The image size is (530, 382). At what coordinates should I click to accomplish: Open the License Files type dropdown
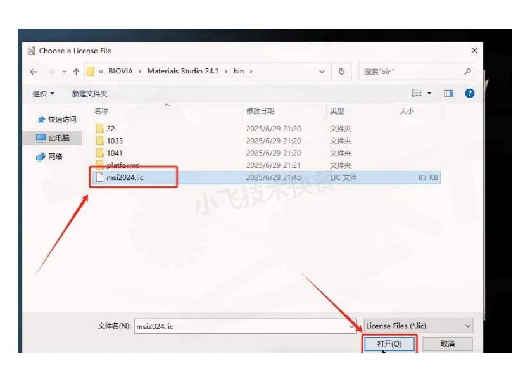418,326
